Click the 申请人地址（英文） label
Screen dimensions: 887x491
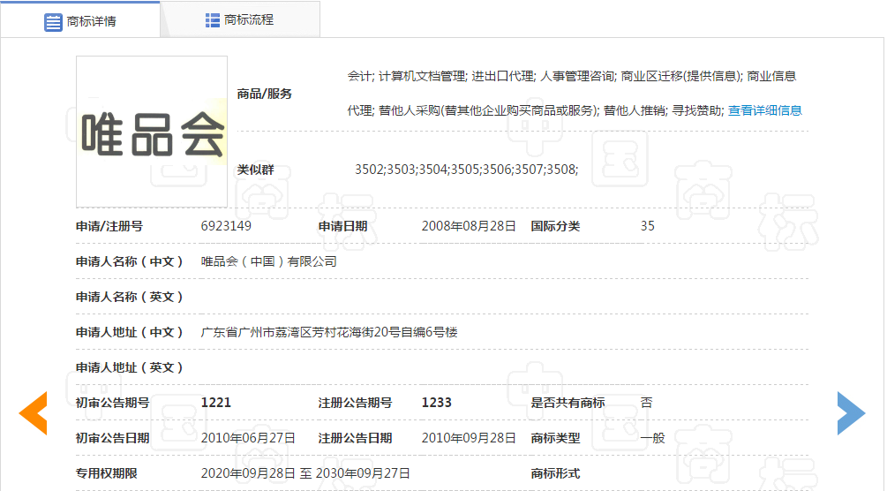click(130, 367)
